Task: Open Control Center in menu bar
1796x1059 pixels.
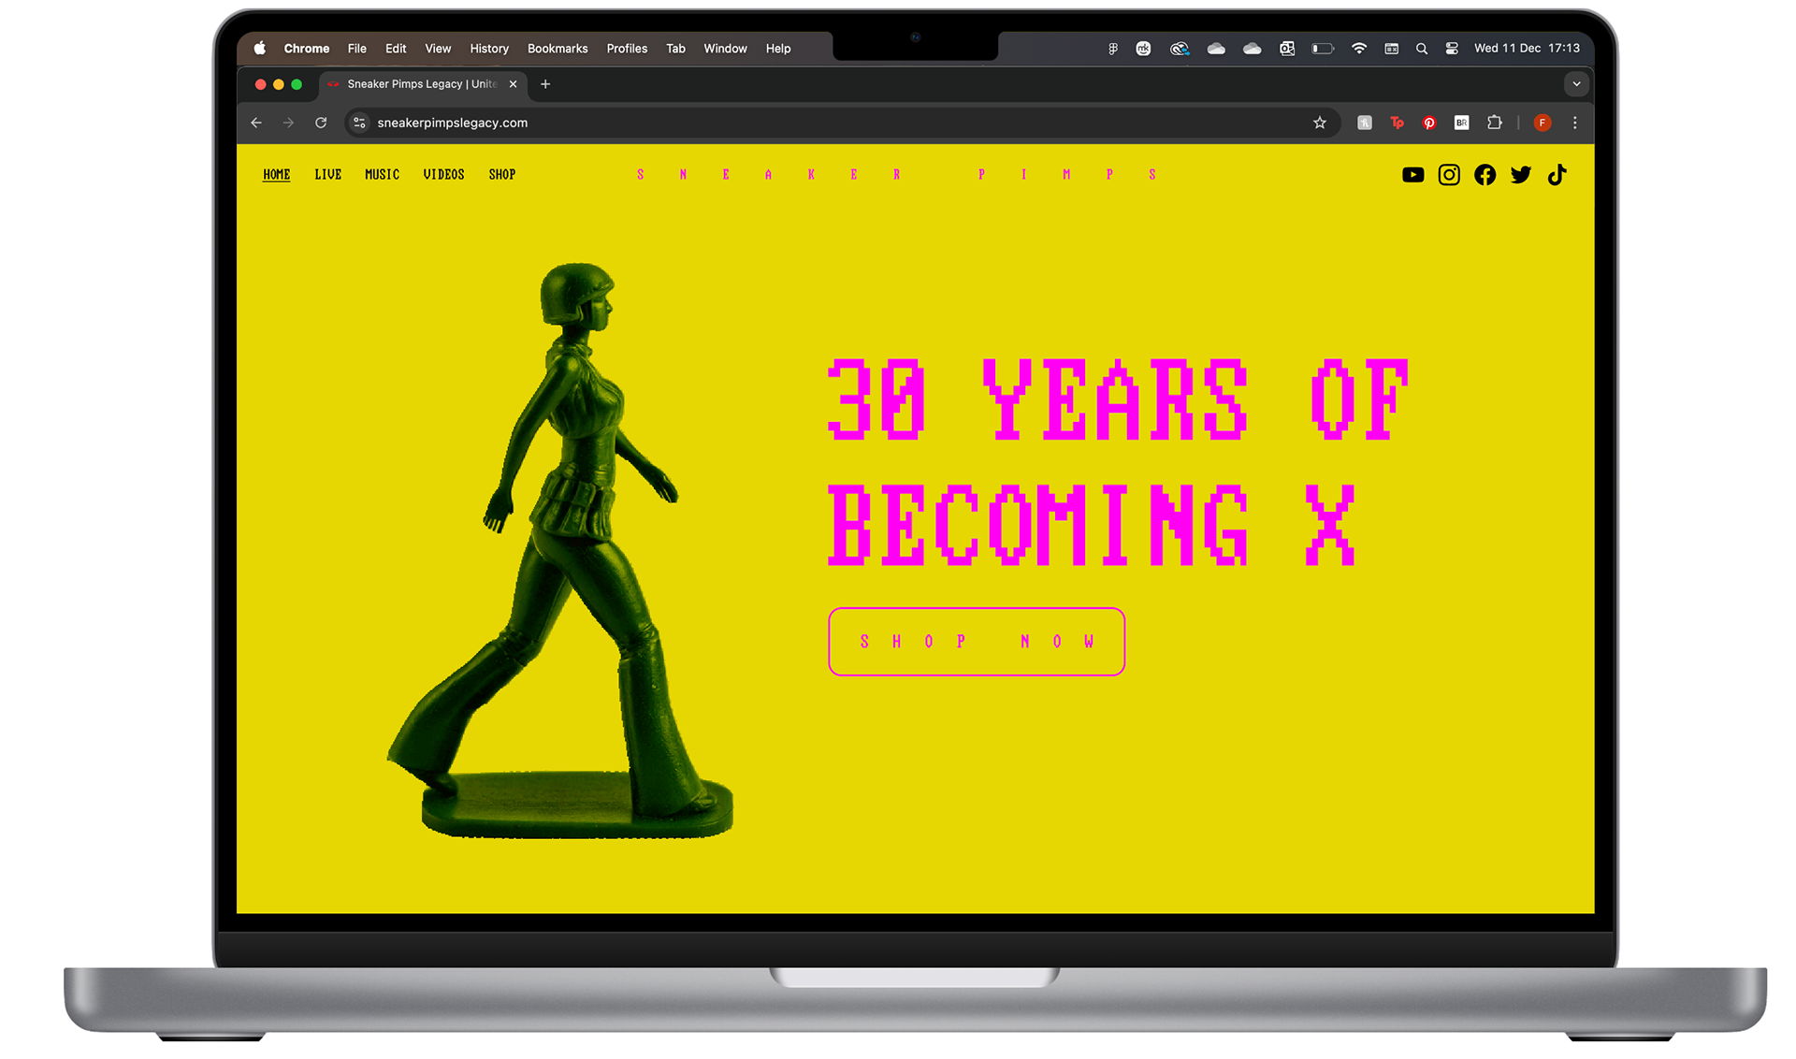Action: click(x=1452, y=49)
